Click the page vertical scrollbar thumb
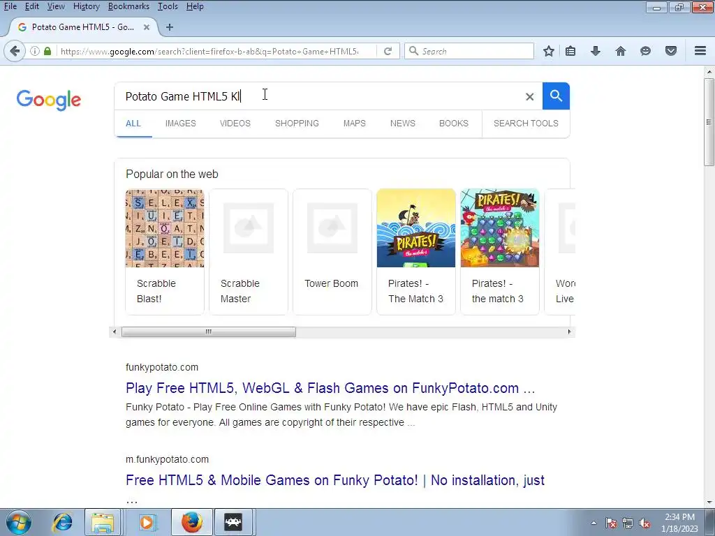Image resolution: width=715 pixels, height=536 pixels. click(709, 122)
